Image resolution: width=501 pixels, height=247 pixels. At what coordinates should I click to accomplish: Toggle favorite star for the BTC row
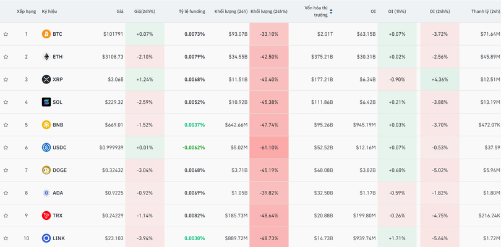coord(6,34)
